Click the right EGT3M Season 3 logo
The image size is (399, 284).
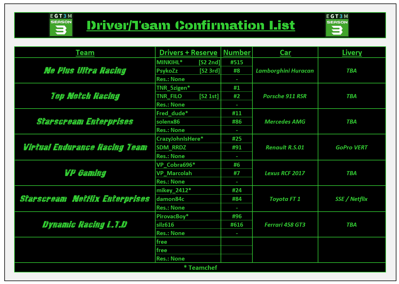click(x=337, y=25)
